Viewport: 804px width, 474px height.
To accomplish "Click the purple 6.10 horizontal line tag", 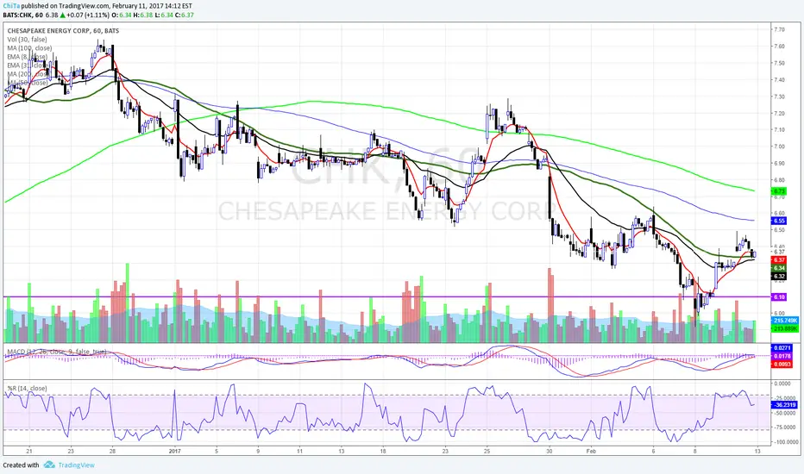I will [x=779, y=297].
